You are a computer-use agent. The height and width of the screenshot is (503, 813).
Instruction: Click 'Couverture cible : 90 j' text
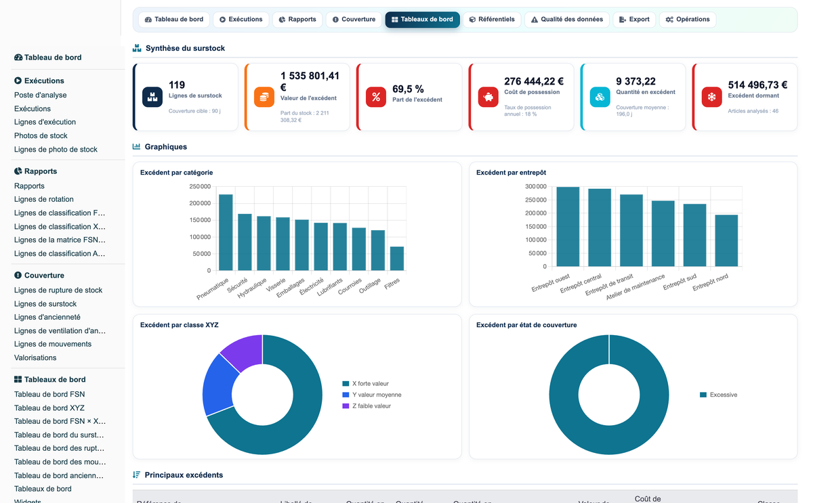pos(195,111)
